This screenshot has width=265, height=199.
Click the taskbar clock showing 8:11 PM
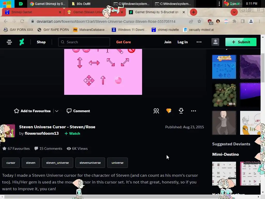tap(252, 4)
